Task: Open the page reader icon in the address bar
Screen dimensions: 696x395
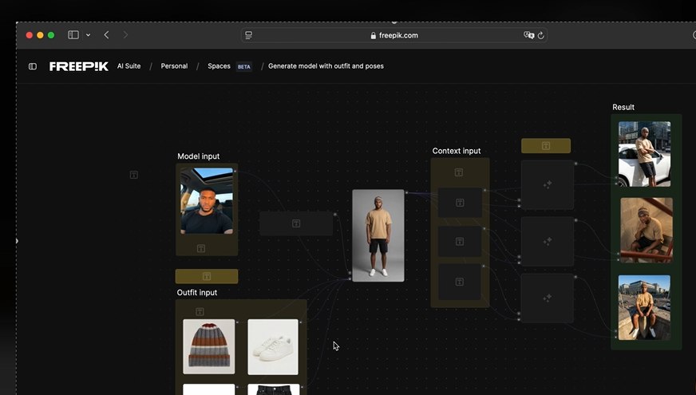Action: point(249,35)
